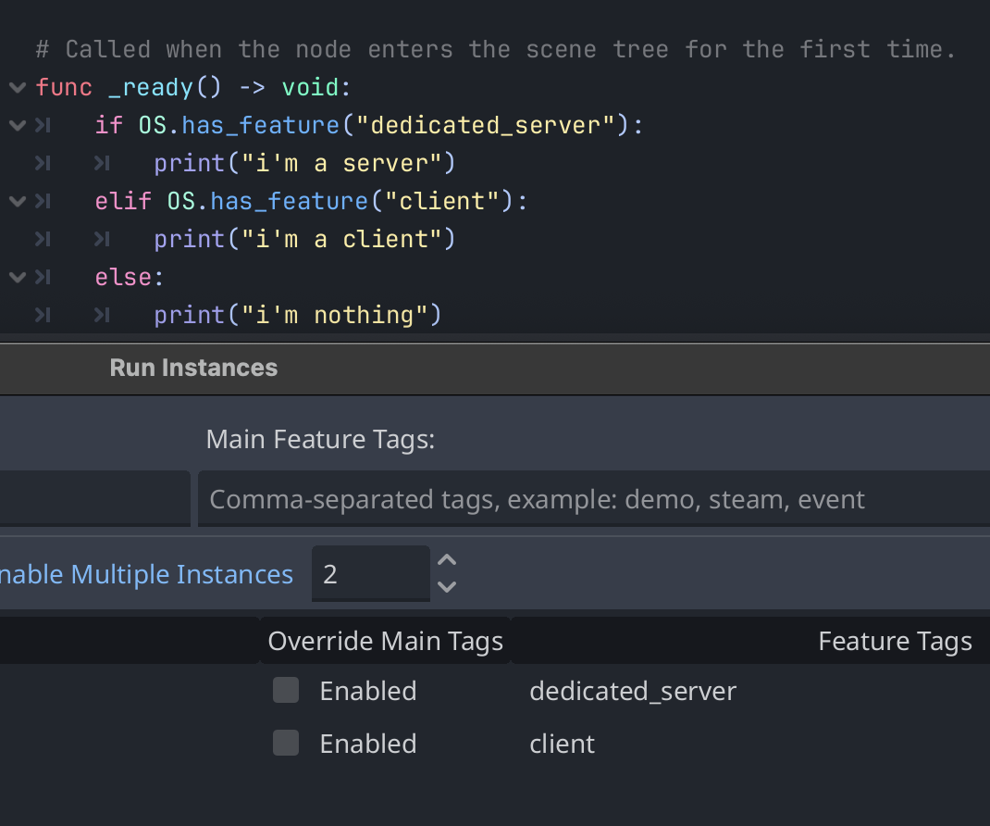
Task: Decrease instance count with down arrow
Action: [x=447, y=586]
